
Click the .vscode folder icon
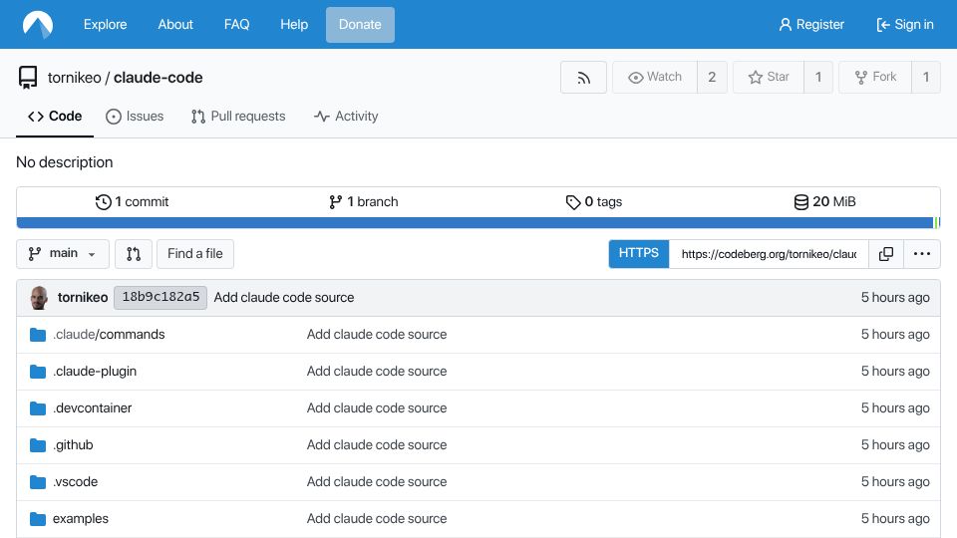(38, 482)
